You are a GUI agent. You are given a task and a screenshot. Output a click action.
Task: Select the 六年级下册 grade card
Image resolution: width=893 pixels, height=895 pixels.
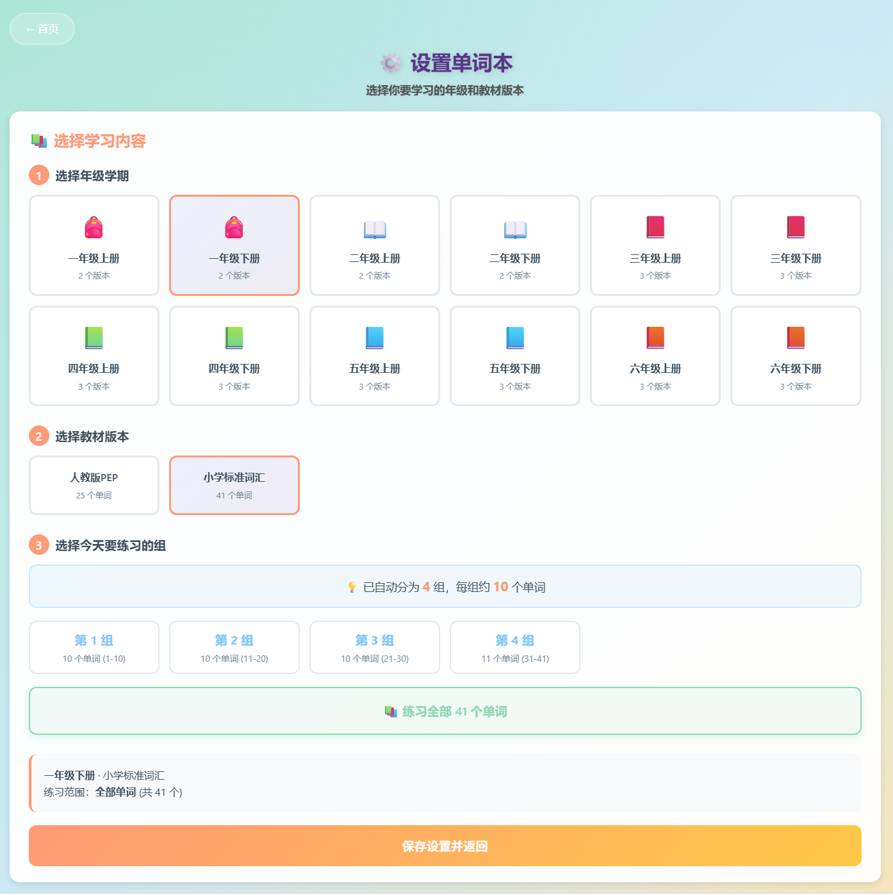(796, 356)
